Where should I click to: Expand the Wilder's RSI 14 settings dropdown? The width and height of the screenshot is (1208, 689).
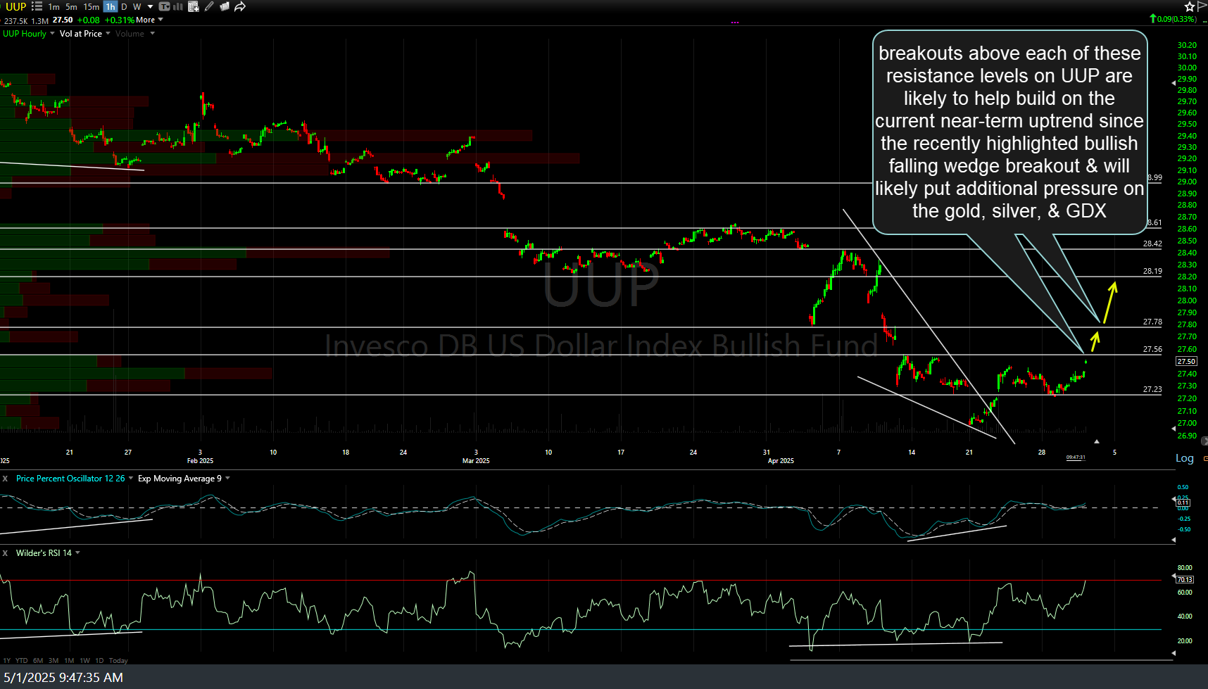tap(77, 552)
